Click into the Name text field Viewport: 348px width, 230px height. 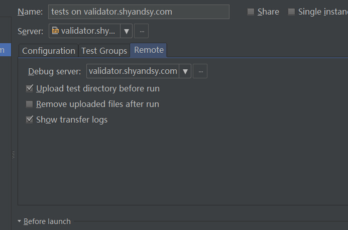139,12
